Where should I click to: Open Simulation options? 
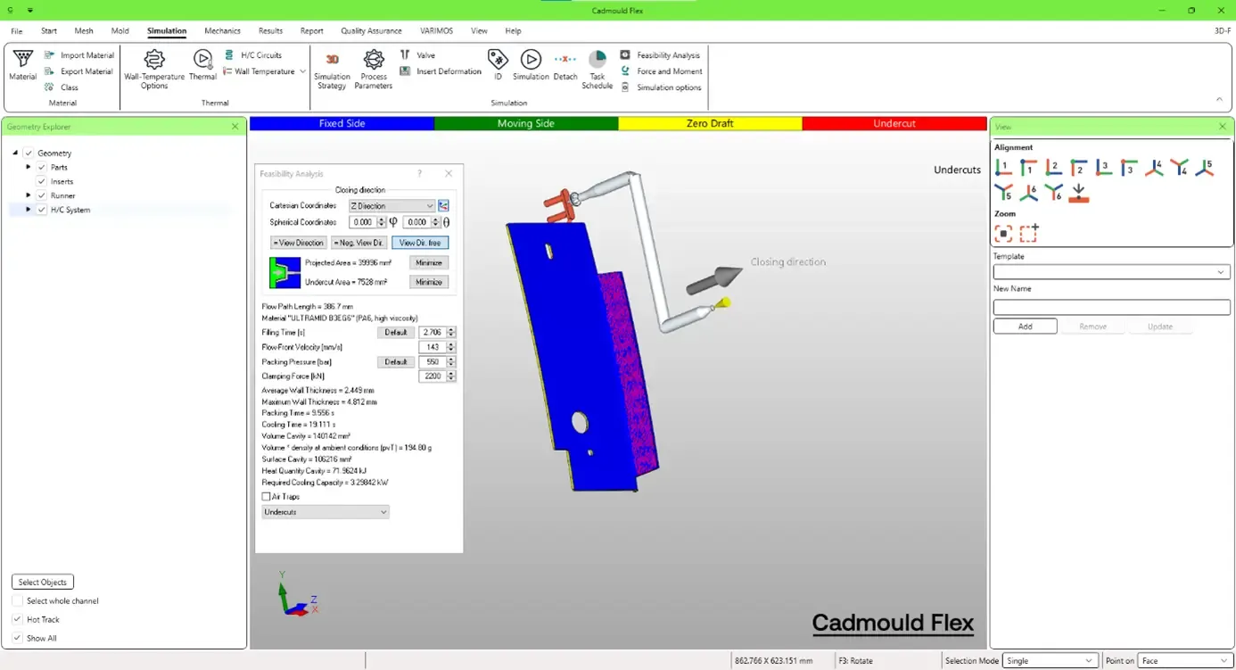tap(661, 87)
